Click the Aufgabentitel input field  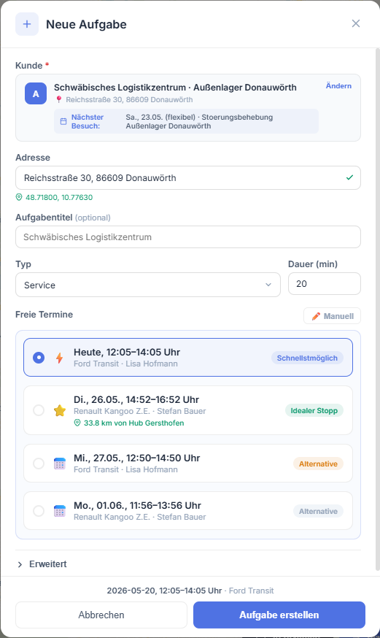pos(188,237)
